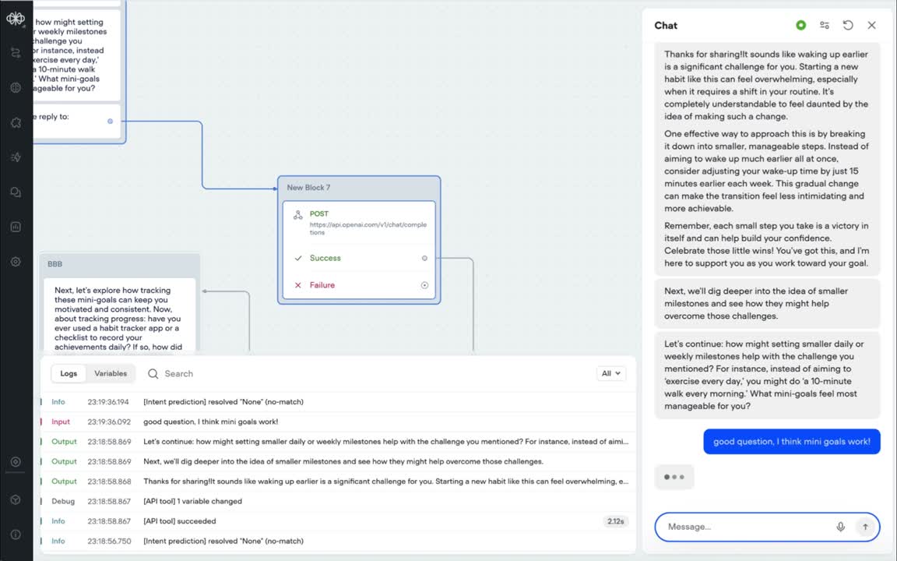This screenshot has height=561, width=897.
Task: Click the BBB block message text
Action: [x=119, y=318]
